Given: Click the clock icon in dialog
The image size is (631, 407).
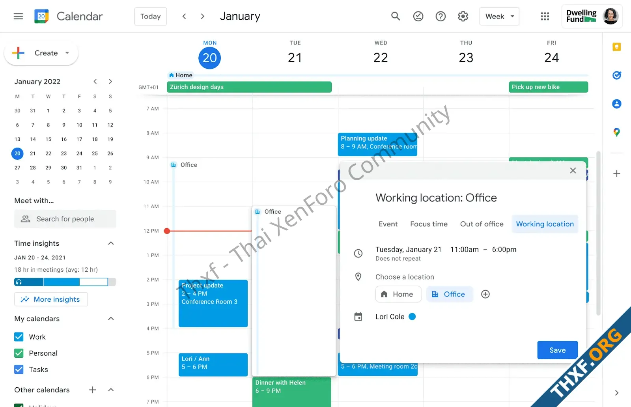Looking at the screenshot, I should tap(358, 253).
